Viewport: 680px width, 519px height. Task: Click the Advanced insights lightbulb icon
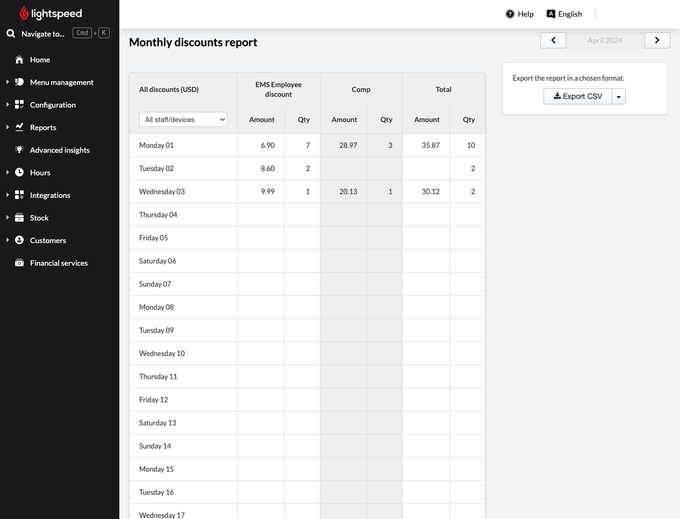(x=19, y=150)
